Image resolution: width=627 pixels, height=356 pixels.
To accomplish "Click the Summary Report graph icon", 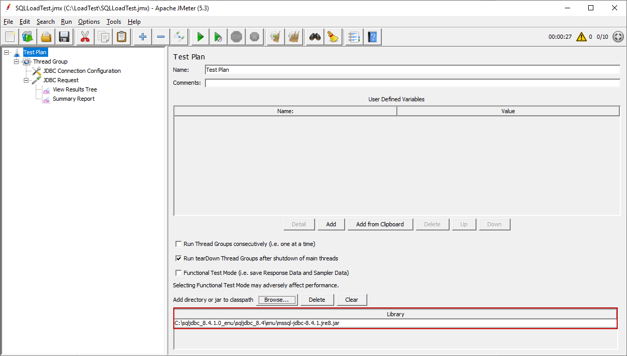I will (46, 99).
